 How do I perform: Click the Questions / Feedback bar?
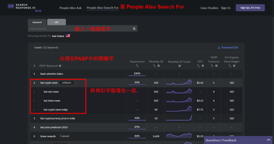(238, 140)
